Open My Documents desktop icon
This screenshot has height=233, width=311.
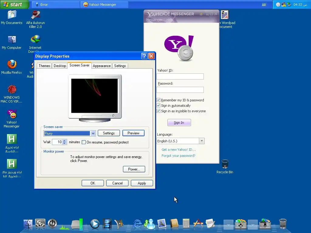[12, 17]
